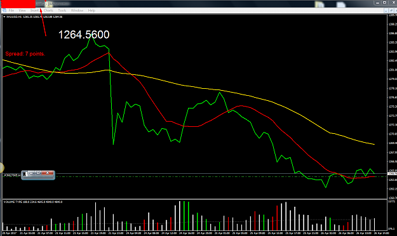Image resolution: width=397 pixels, height=236 pixels.
Task: Open the View menu
Action: (22, 11)
